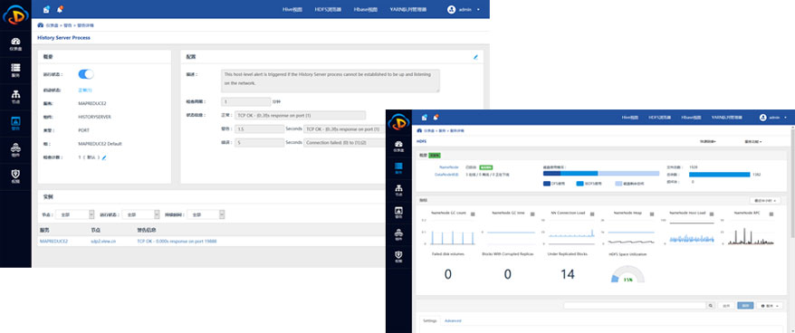Click the HDFS Space Utilization gauge

tap(627, 274)
